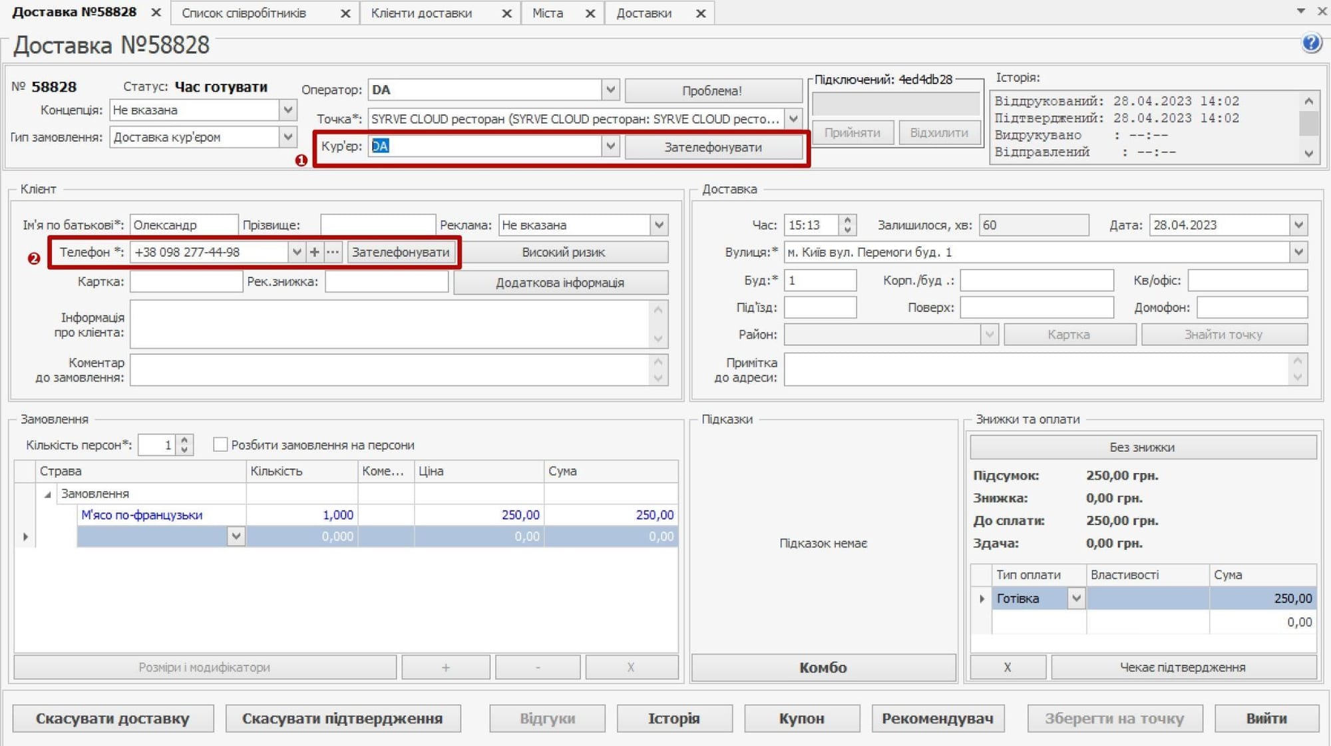Expand the Вулиця dropdown

point(1298,252)
